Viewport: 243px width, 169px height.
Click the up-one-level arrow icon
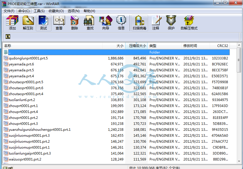point(8,37)
